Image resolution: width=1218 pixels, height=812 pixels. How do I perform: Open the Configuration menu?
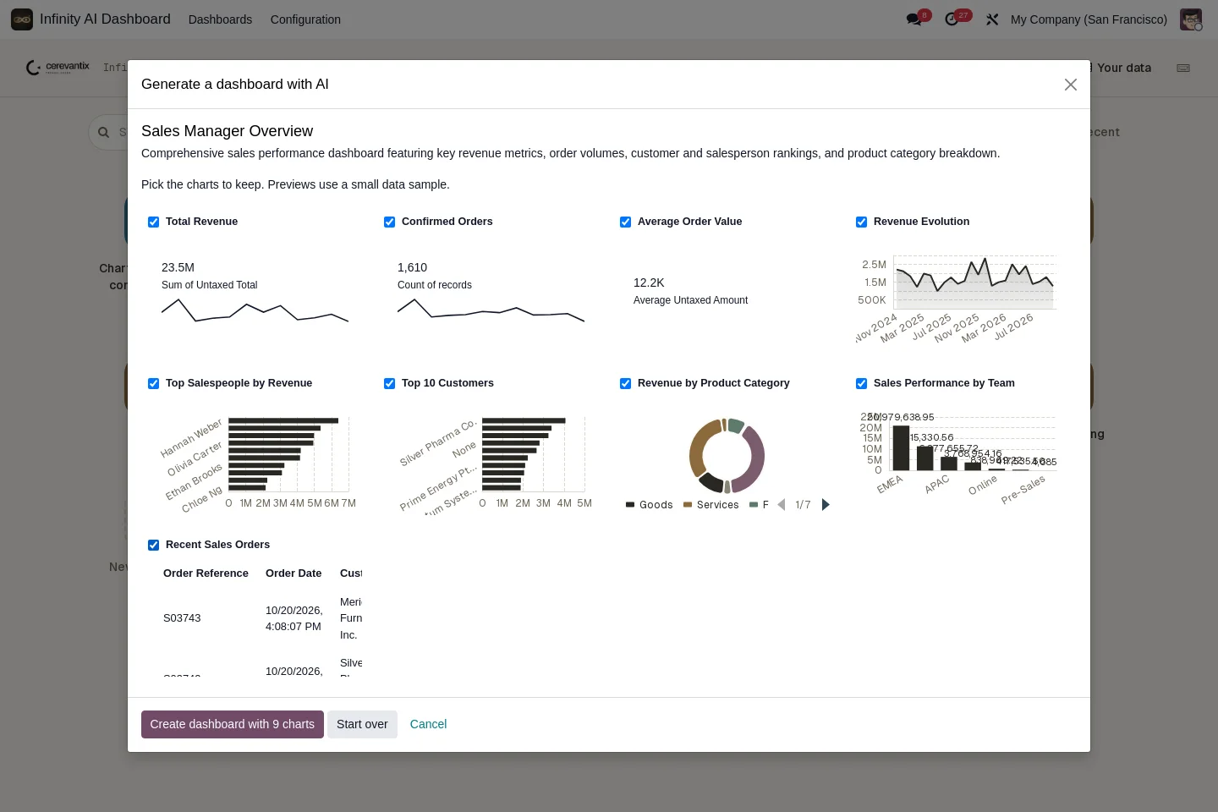point(305,19)
